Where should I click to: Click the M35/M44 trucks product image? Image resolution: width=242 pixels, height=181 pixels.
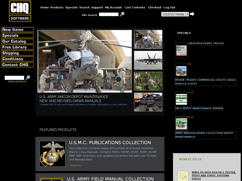pyautogui.click(x=181, y=50)
